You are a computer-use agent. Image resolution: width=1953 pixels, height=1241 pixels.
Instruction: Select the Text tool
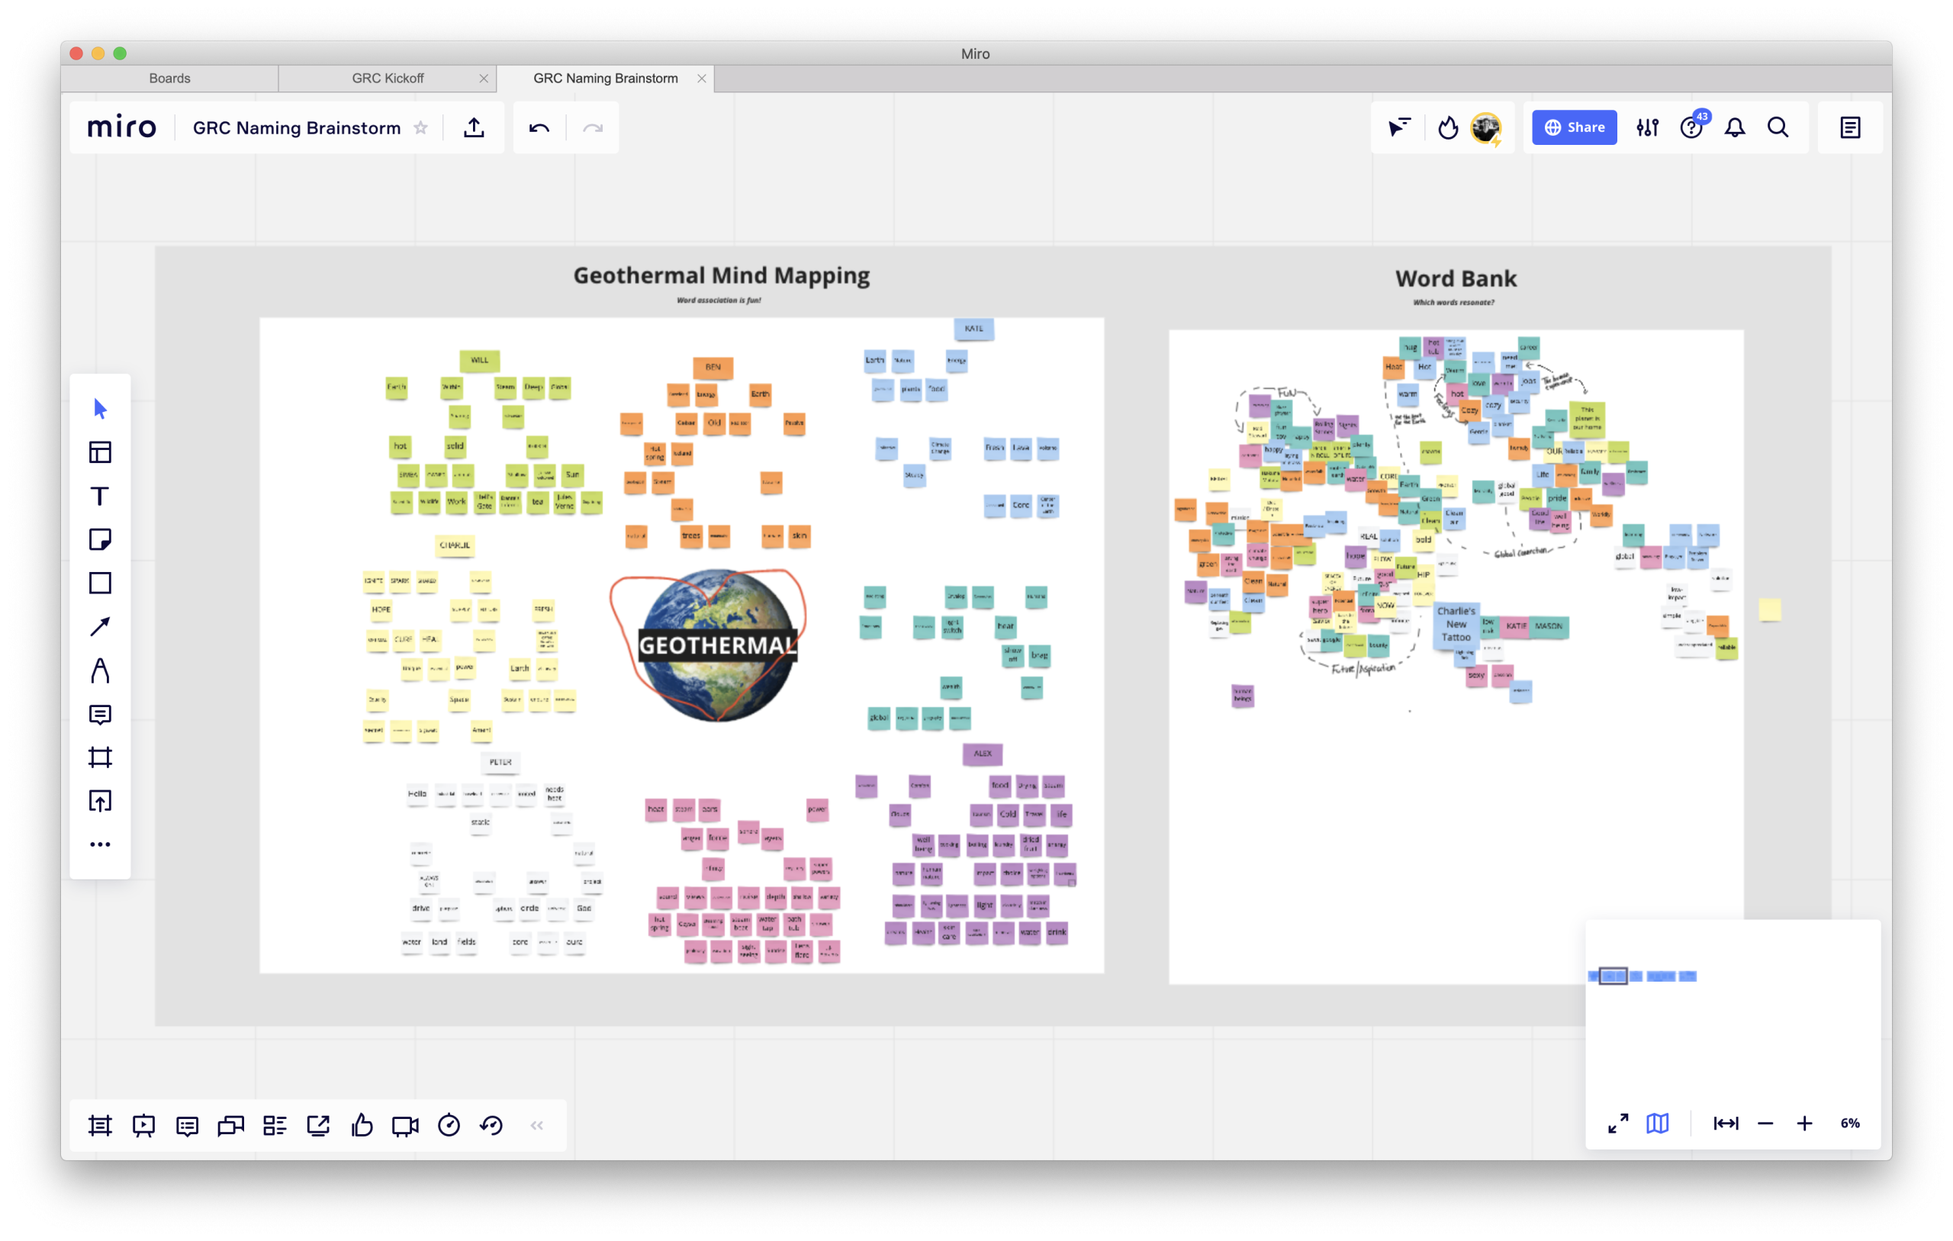click(x=100, y=496)
